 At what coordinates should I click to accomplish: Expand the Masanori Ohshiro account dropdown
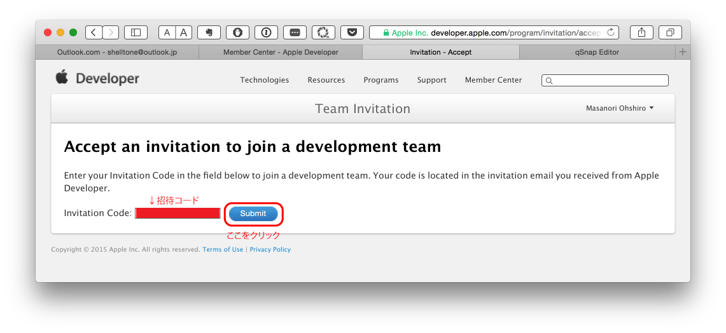620,108
